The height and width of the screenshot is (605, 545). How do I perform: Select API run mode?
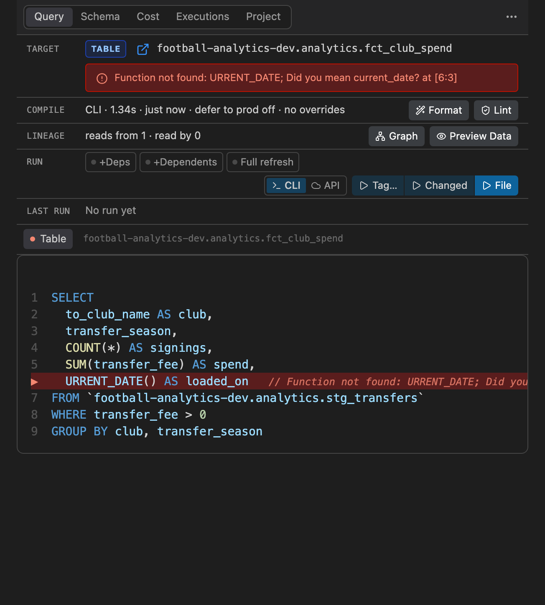point(326,186)
